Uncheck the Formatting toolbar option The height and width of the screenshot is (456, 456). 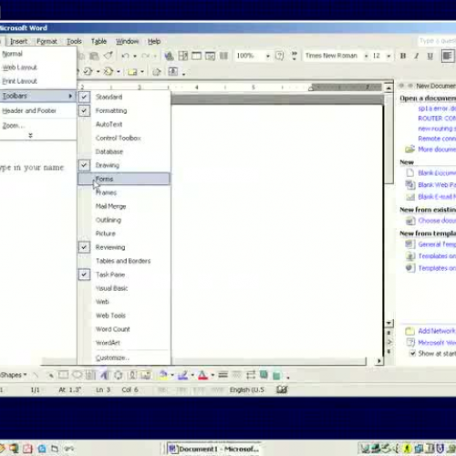click(84, 110)
